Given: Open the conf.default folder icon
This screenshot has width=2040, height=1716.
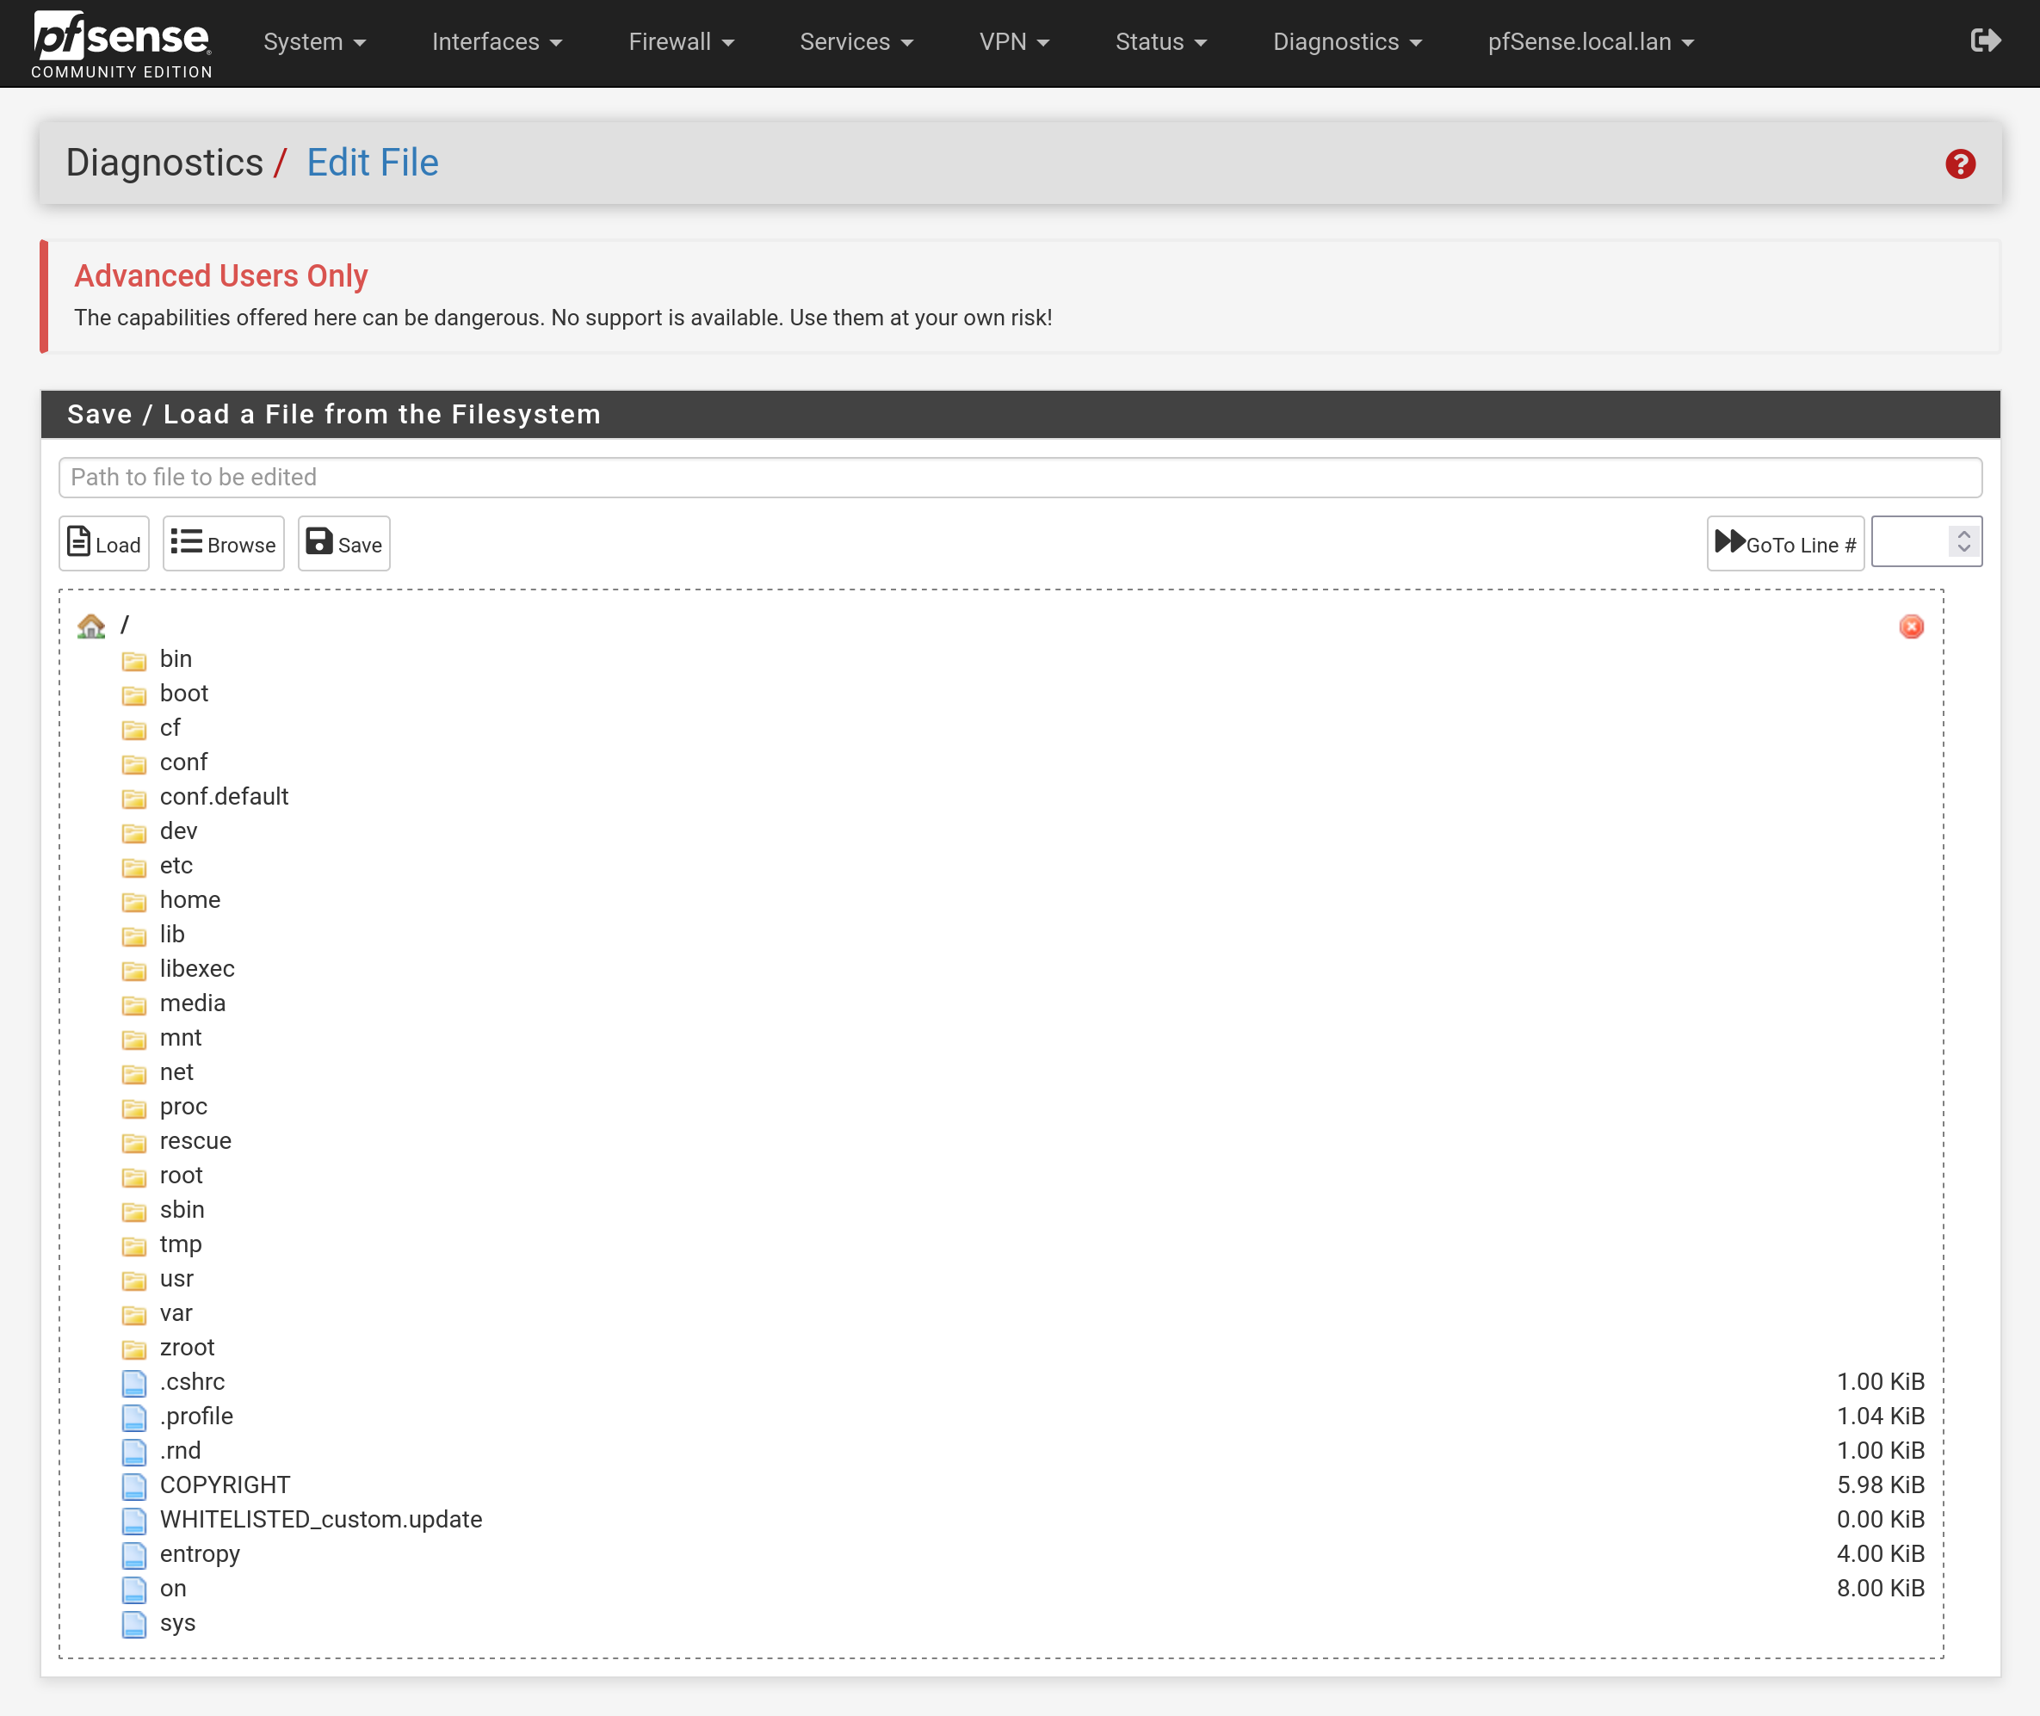Looking at the screenshot, I should tap(134, 799).
